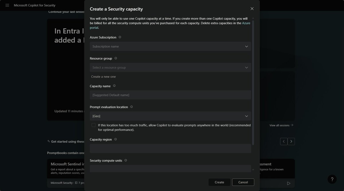The width and height of the screenshot is (344, 191).
Task: Click the Resource group info icon
Action: pyautogui.click(x=116, y=58)
